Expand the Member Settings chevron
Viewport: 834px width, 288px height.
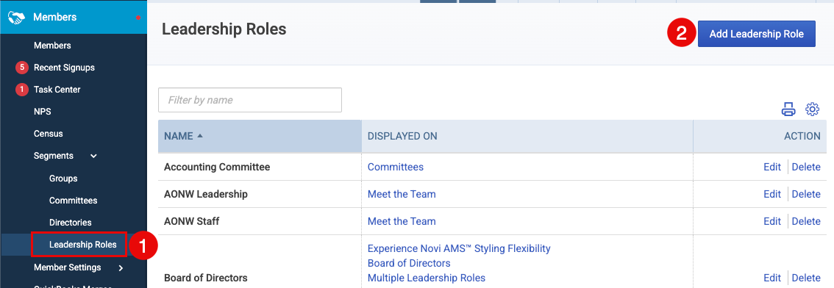pos(121,268)
